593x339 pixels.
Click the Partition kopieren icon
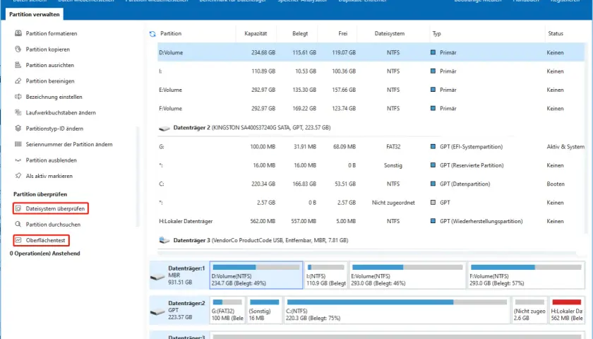point(18,49)
